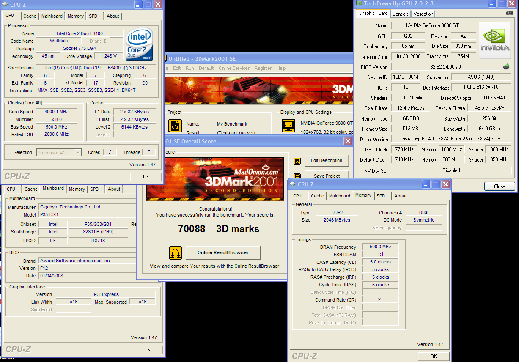Click the Command Rate value 2T
This screenshot has height=362, width=519.
click(380, 300)
